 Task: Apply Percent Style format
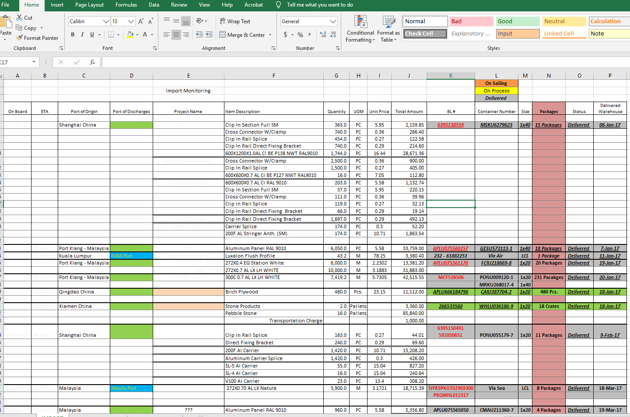click(x=301, y=35)
